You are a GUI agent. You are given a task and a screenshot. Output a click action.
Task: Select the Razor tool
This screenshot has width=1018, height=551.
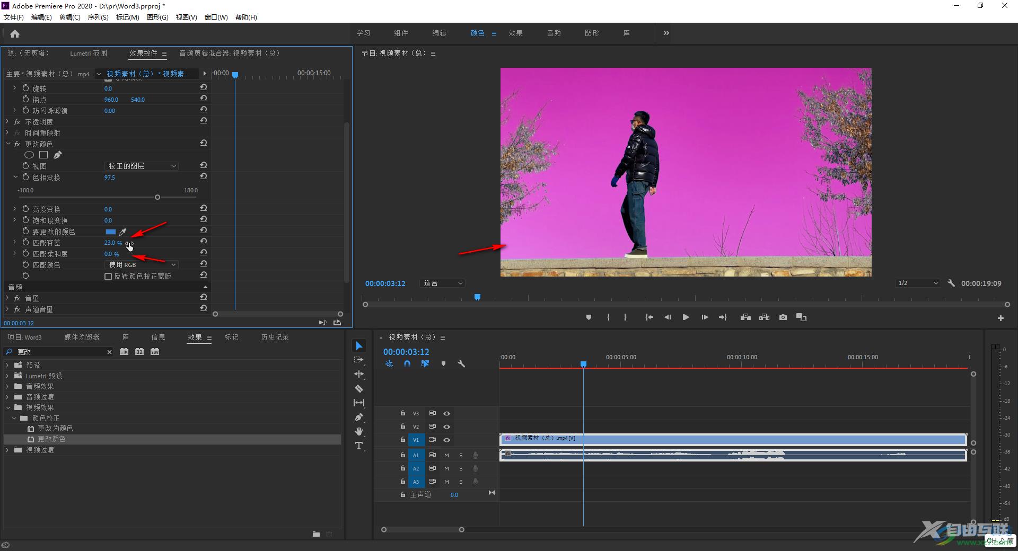click(359, 388)
